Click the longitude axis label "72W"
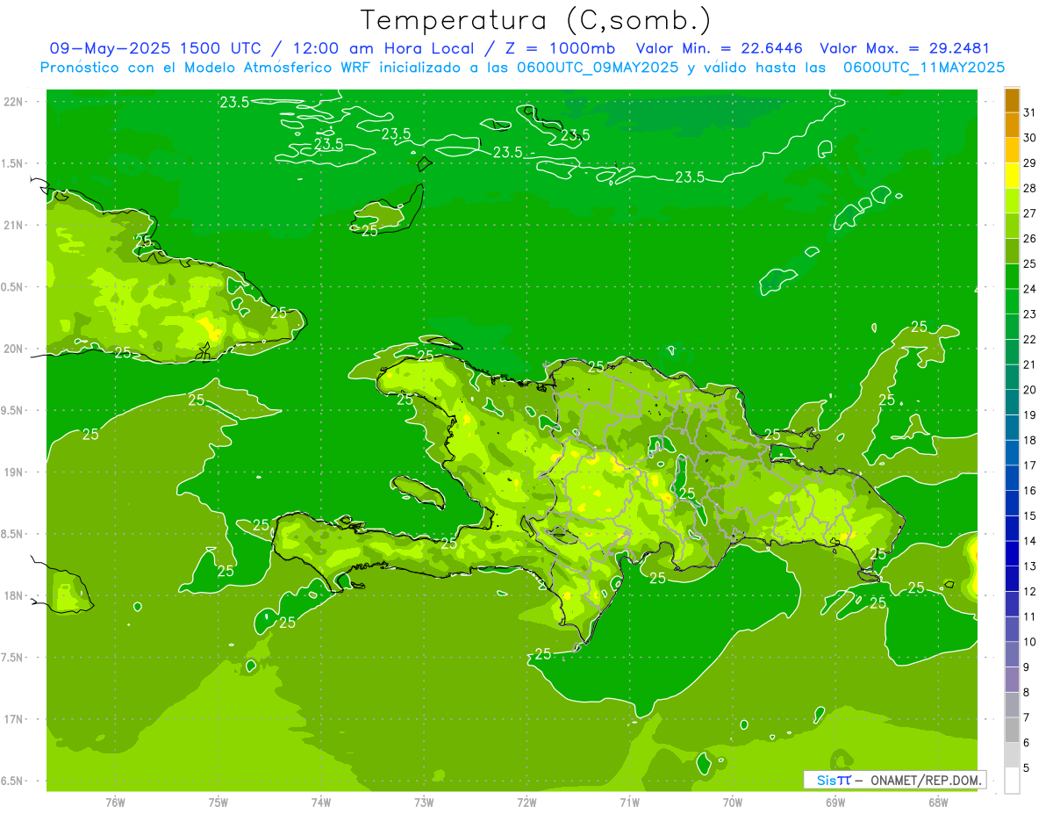Image resolution: width=1053 pixels, height=814 pixels. point(526,803)
